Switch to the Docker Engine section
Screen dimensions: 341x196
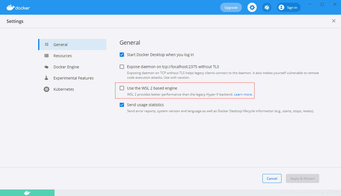(66, 67)
